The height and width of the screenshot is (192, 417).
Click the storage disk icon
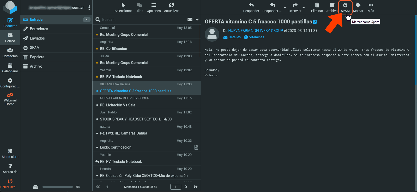point(35,187)
